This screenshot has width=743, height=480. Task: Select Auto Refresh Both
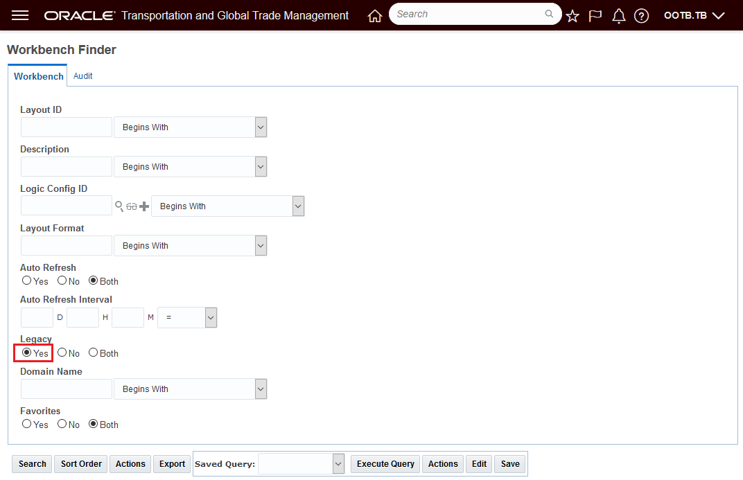[94, 281]
